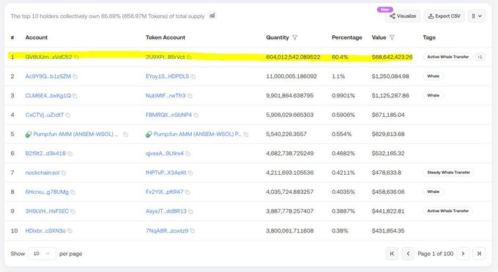Copy account address GV6UUm...xVdC52
498x272 pixels.
76,57
